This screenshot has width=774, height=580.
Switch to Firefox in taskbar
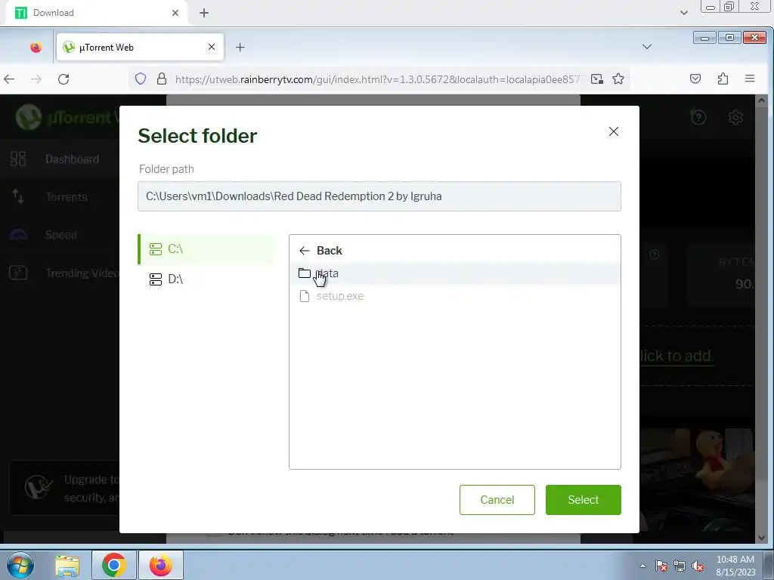pos(161,566)
